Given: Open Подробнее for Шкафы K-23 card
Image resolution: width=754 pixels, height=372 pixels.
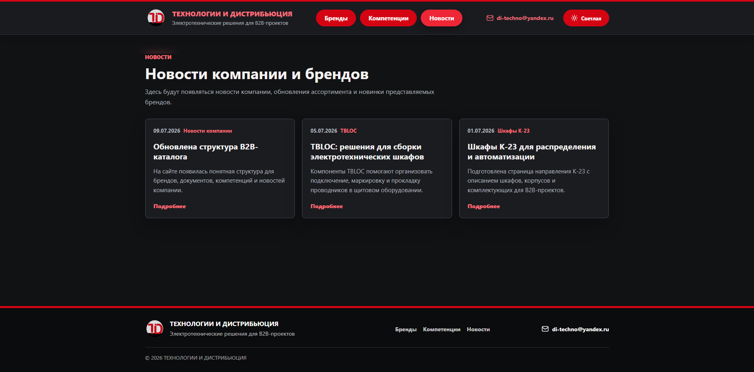Looking at the screenshot, I should (x=484, y=206).
